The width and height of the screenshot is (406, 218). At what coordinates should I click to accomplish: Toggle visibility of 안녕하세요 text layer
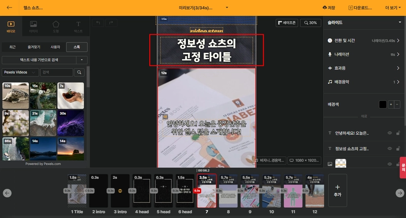[x=389, y=133]
